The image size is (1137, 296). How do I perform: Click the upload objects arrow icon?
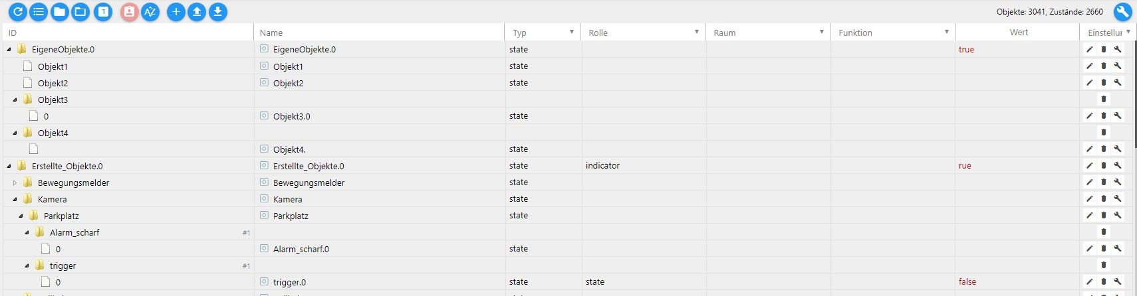[x=197, y=11]
